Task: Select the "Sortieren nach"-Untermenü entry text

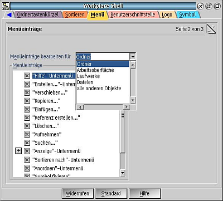Action: point(63,160)
